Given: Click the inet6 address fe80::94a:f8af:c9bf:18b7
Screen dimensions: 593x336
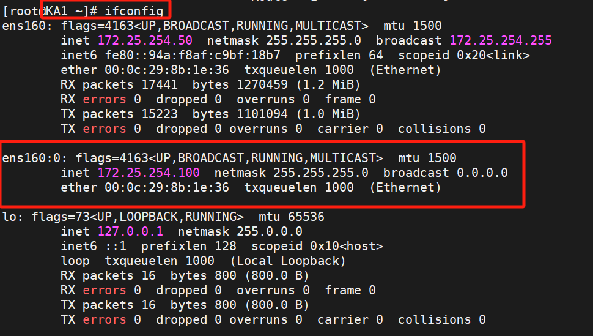Looking at the screenshot, I should (x=193, y=55).
